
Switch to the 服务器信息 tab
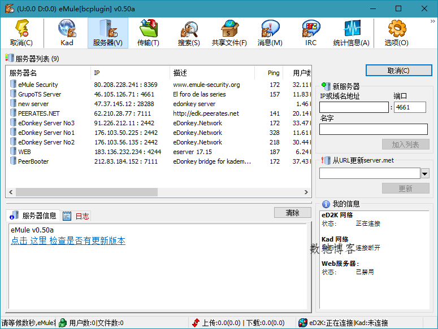[x=33, y=216]
